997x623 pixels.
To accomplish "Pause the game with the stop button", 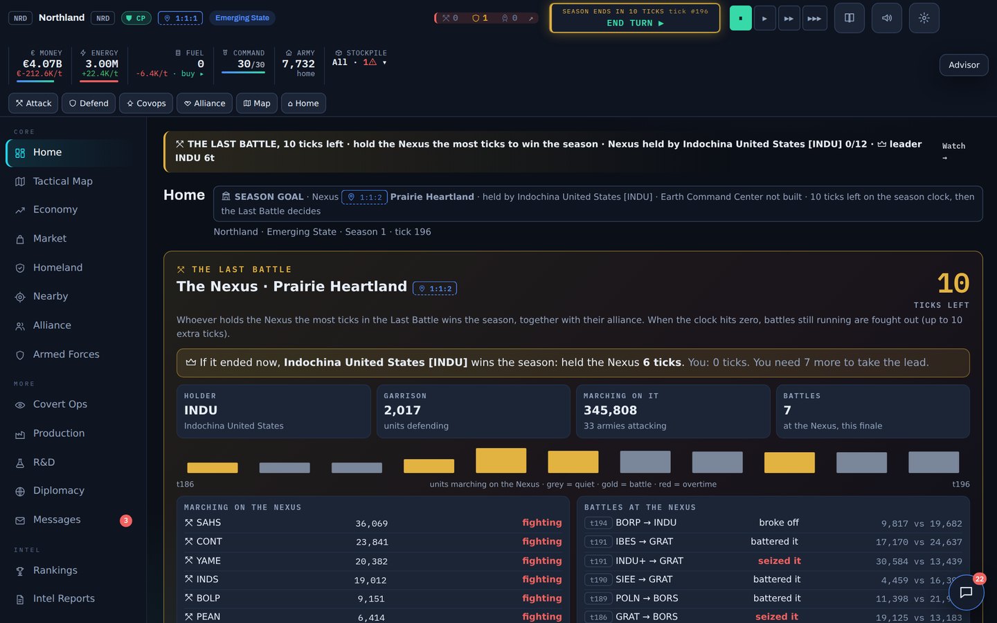I will pos(740,18).
